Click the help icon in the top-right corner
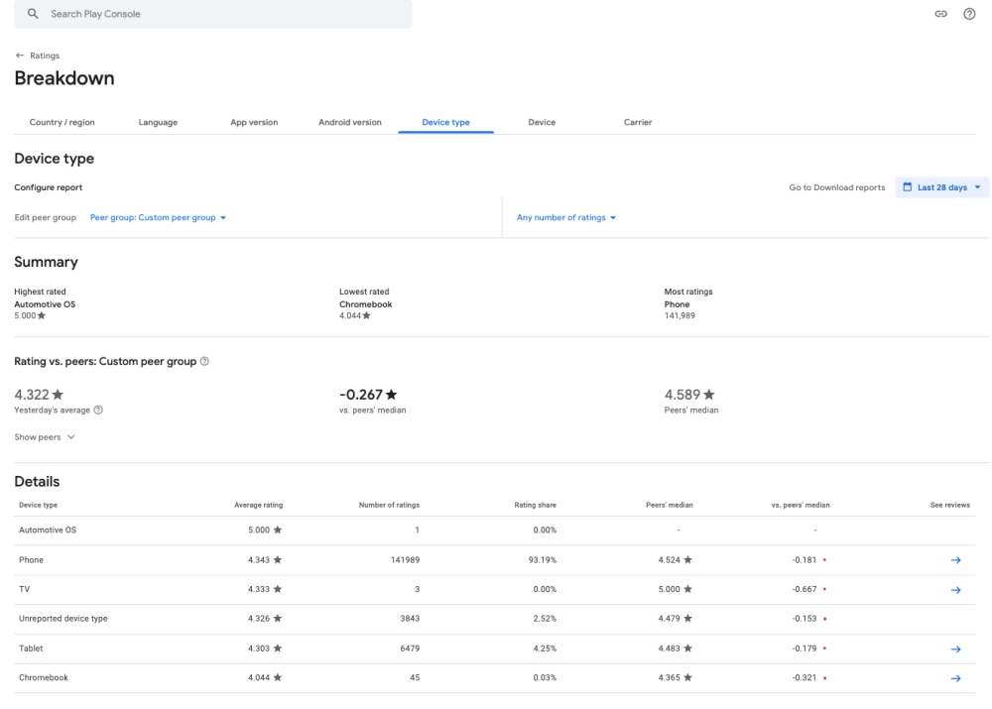992x709 pixels. 969,13
